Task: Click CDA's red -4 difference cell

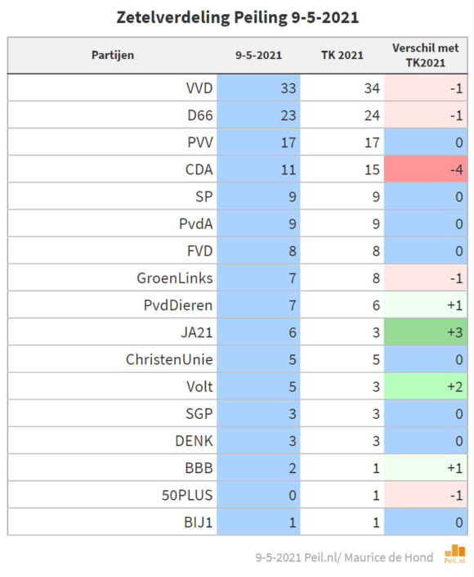Action: point(426,169)
